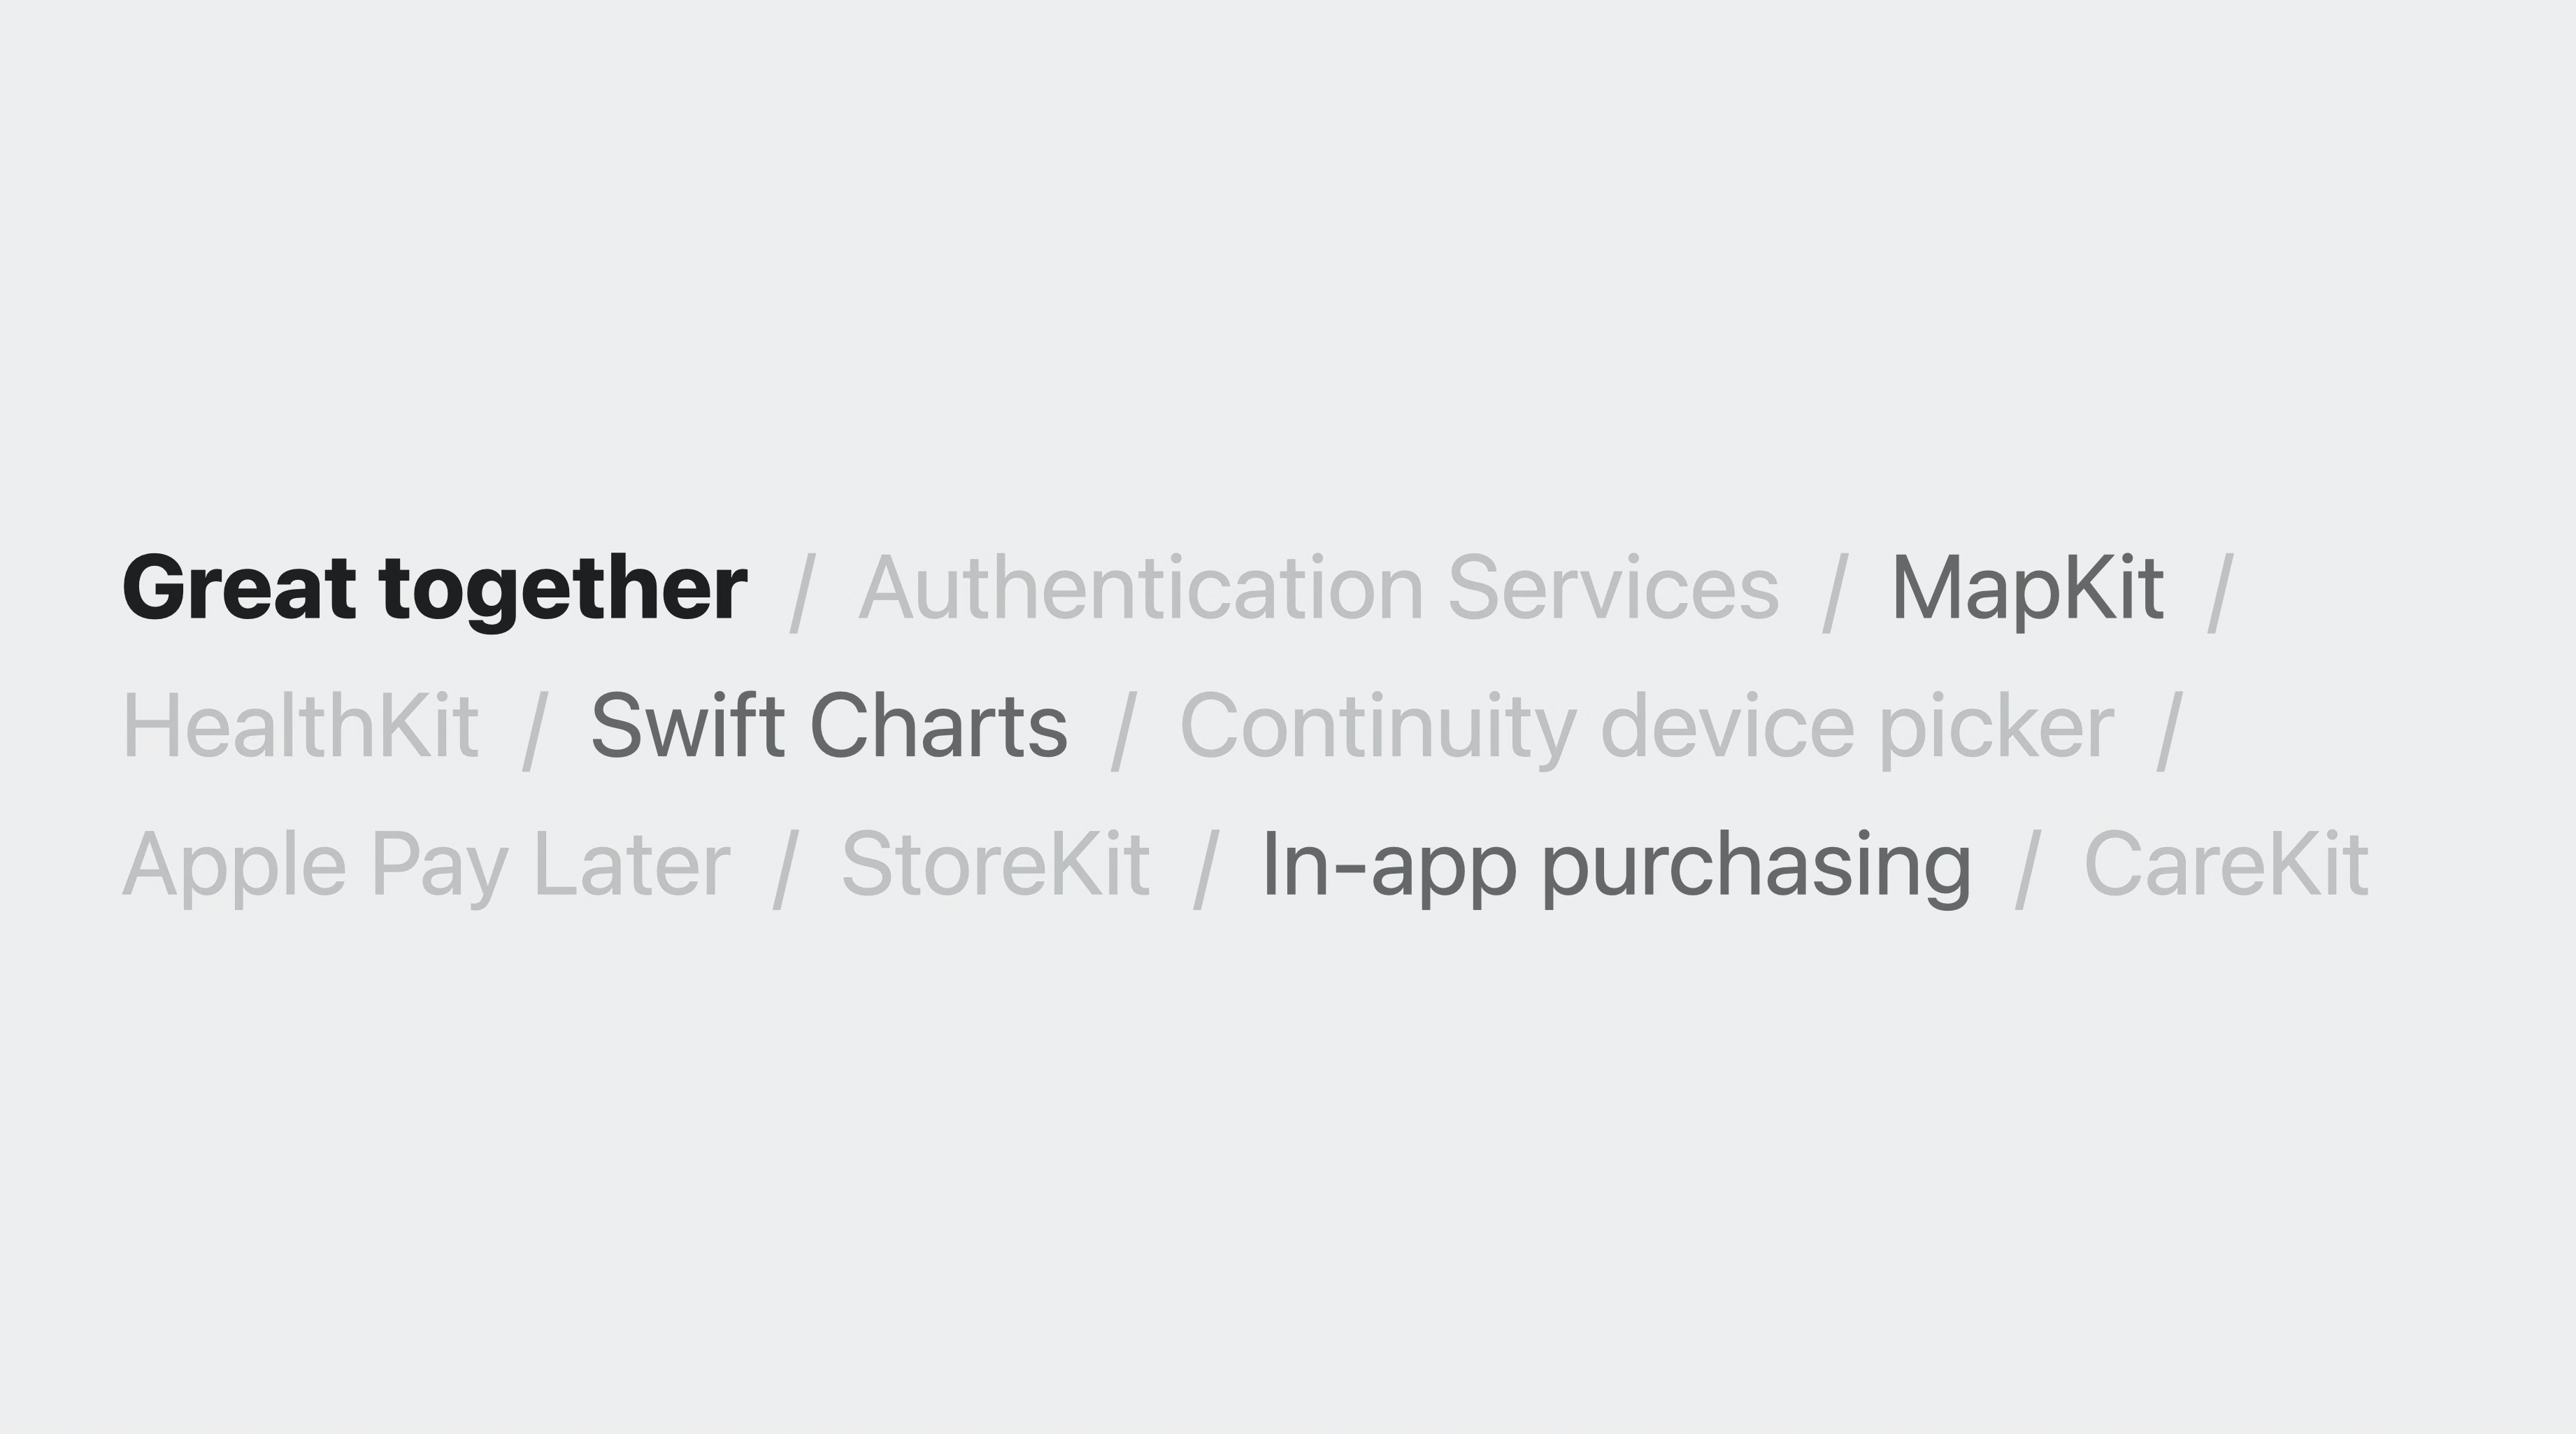Click the dimmed StoreKit label

tap(995, 864)
